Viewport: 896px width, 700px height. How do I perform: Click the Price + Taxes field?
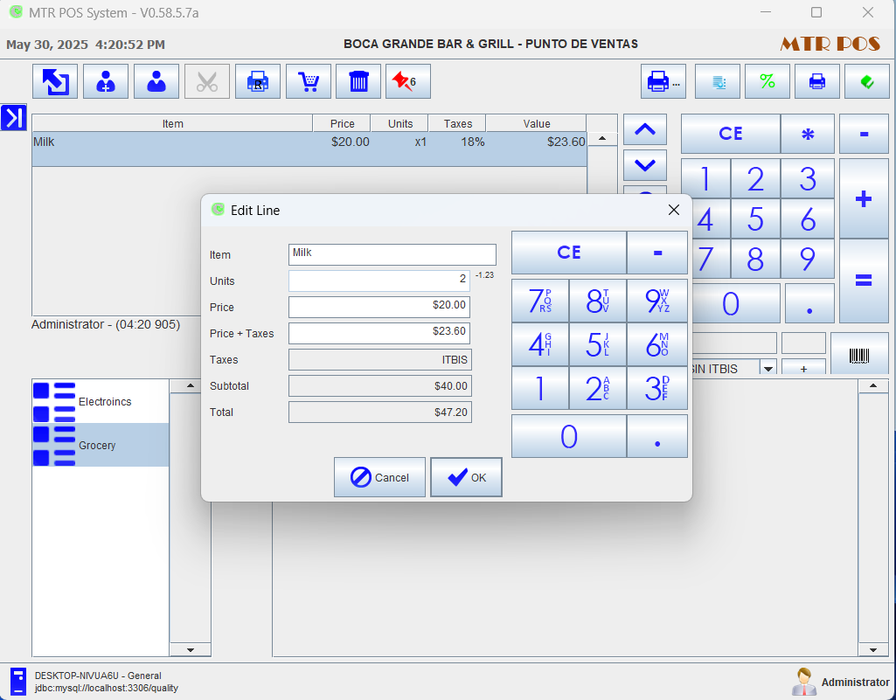(x=379, y=333)
